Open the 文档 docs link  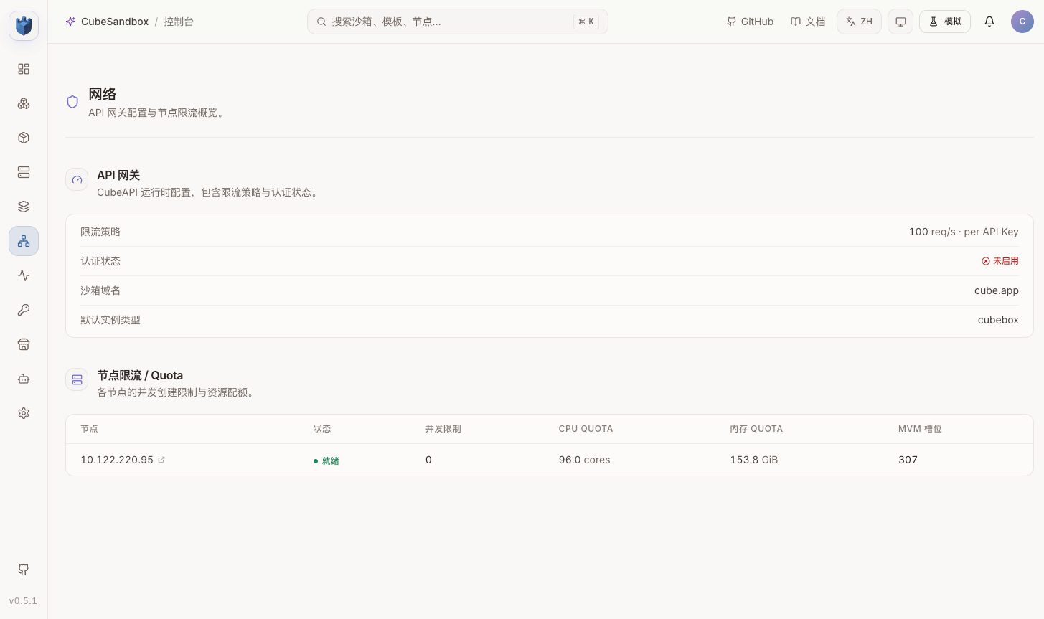click(x=808, y=22)
